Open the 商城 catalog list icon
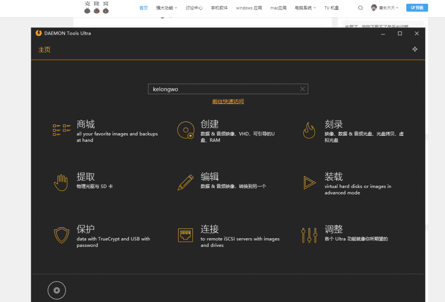The height and width of the screenshot is (302, 445). point(62,130)
